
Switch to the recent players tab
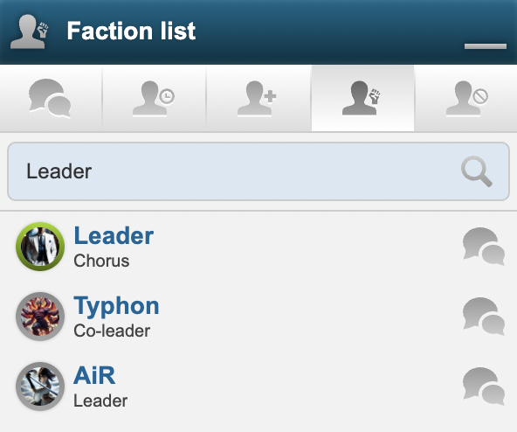click(154, 98)
